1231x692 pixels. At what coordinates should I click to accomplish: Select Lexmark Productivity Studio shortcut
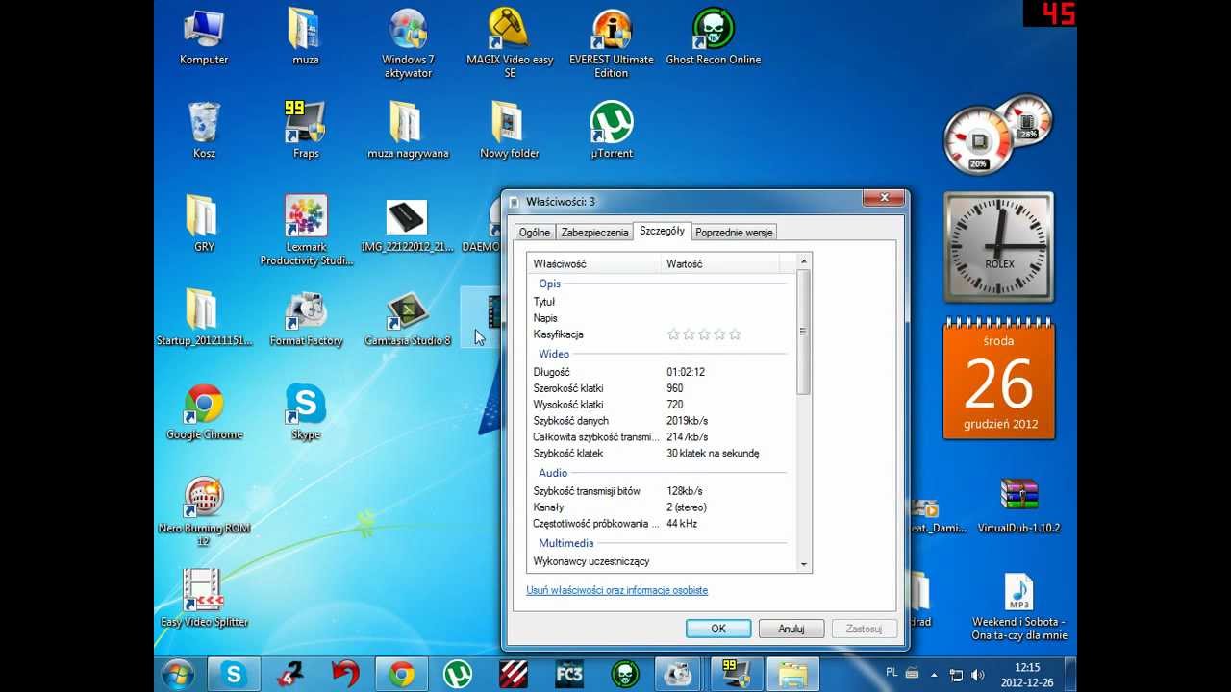pyautogui.click(x=306, y=231)
